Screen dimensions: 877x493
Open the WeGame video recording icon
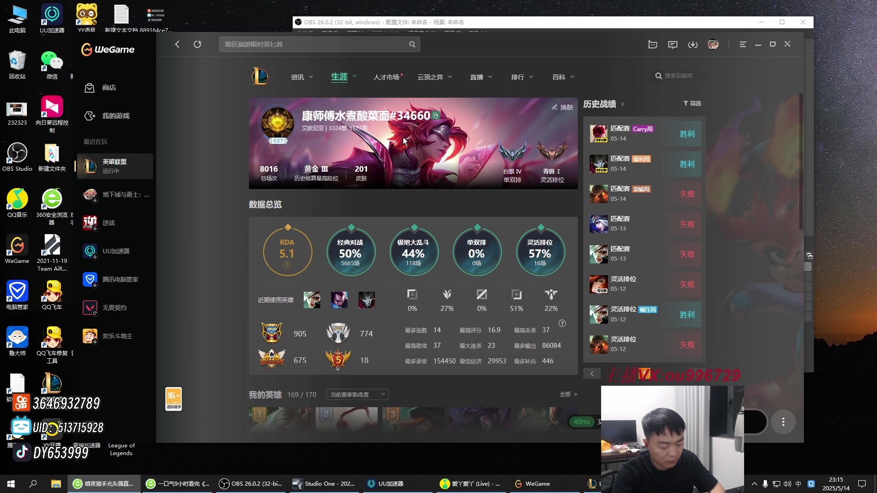click(x=653, y=44)
